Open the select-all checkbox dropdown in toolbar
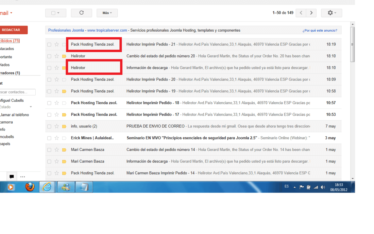 [55, 13]
